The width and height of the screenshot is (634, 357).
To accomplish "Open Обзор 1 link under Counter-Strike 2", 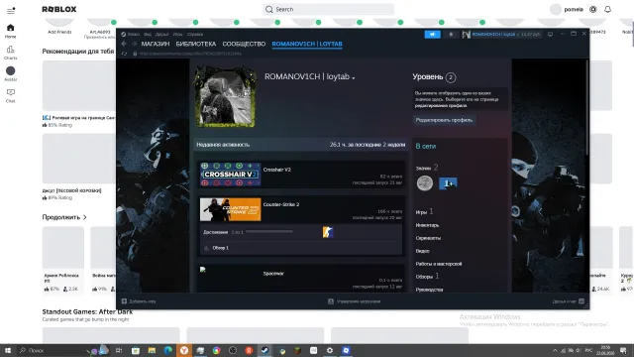I will (220, 248).
